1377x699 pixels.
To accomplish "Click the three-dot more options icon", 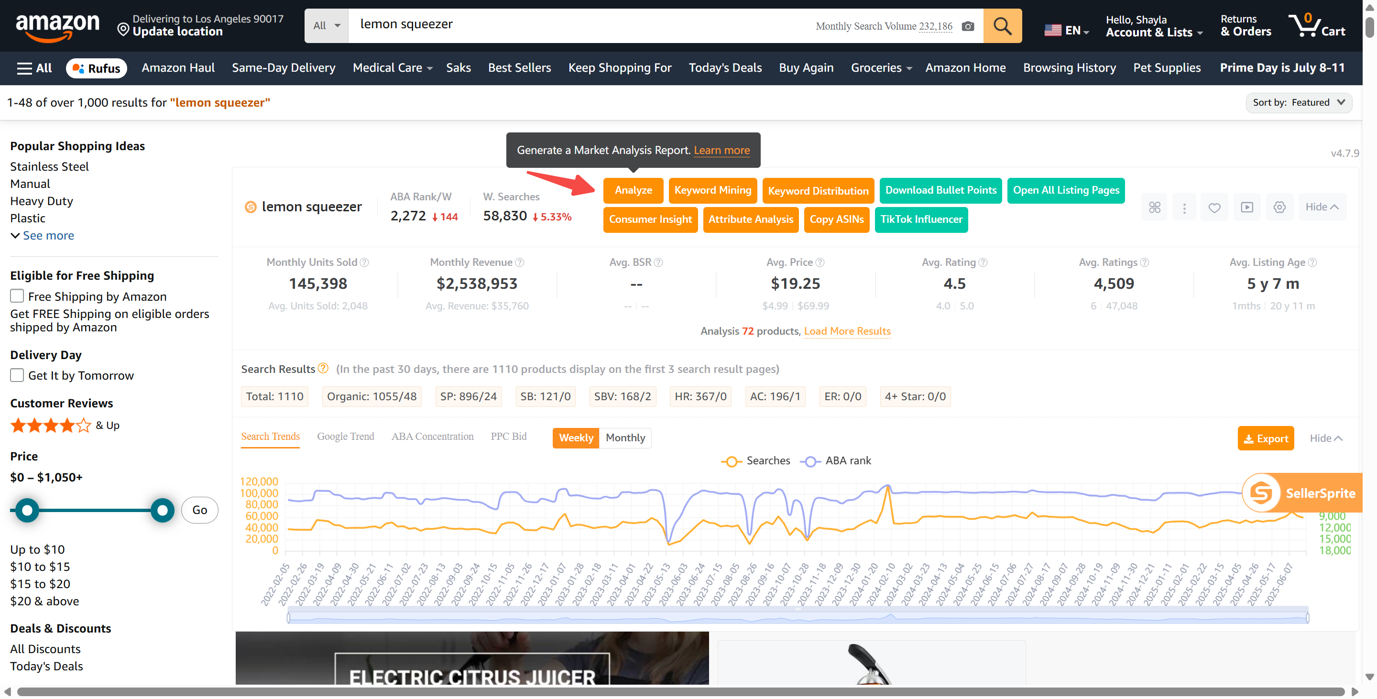I will click(x=1184, y=208).
